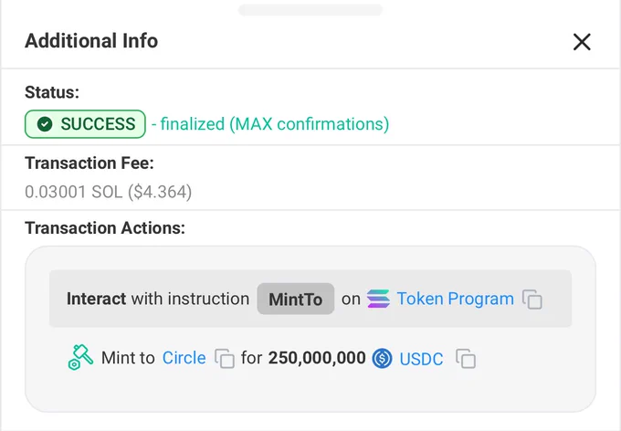Open the Circle account link
Screen dimensions: 621x431
[184, 358]
